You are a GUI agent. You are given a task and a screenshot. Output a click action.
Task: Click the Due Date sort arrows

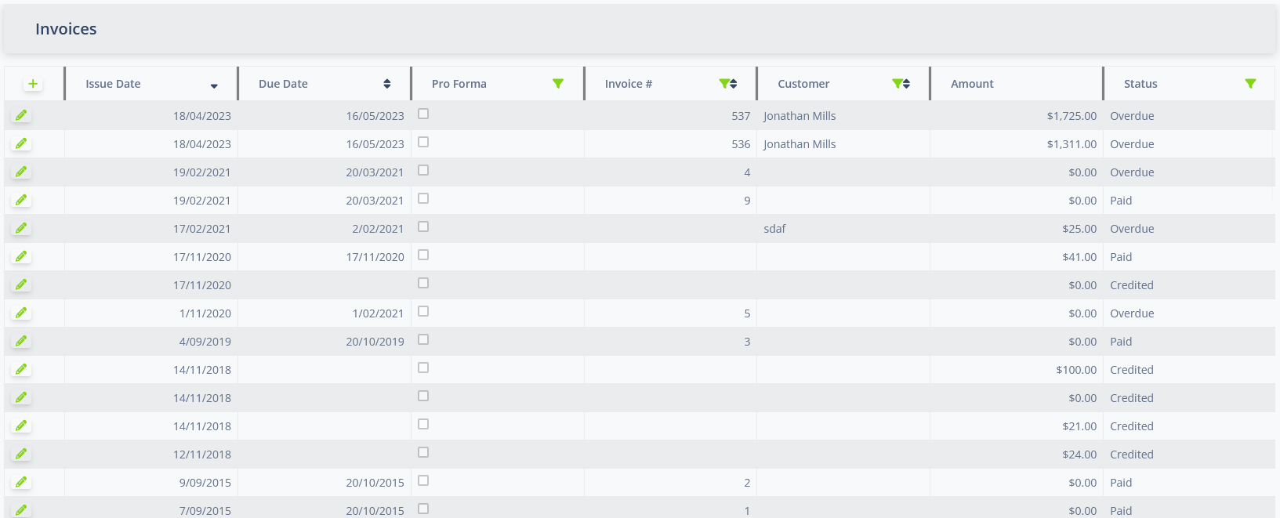[x=387, y=84]
